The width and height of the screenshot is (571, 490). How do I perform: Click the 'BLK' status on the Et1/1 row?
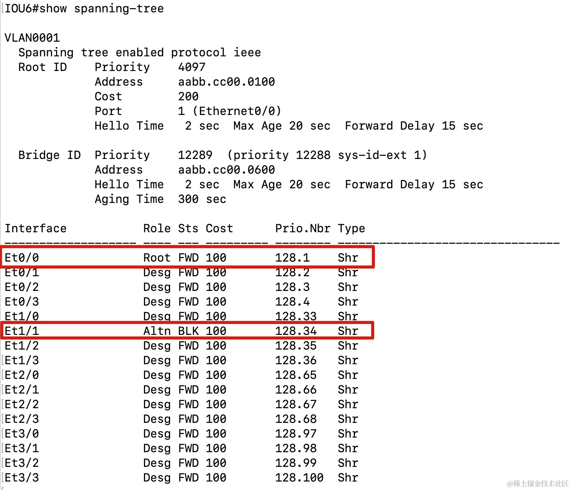pos(188,331)
